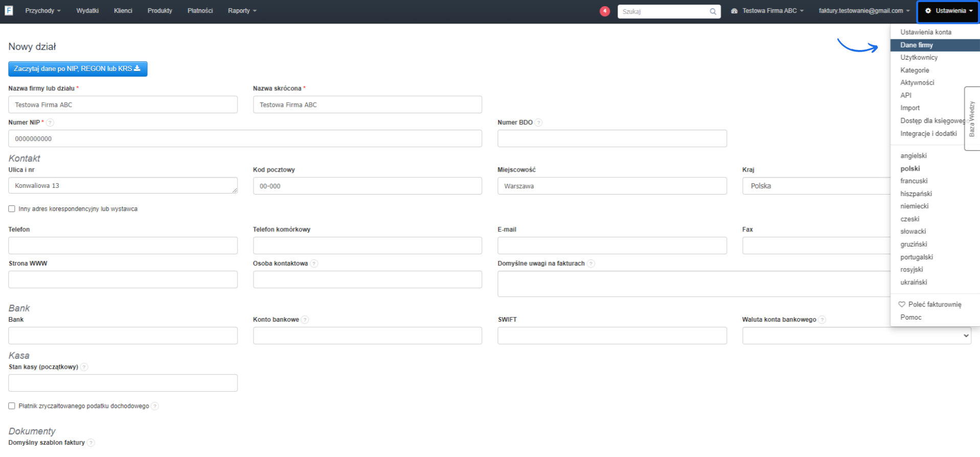Choose Dane firmy in settings menu
980x457 pixels.
click(x=935, y=45)
